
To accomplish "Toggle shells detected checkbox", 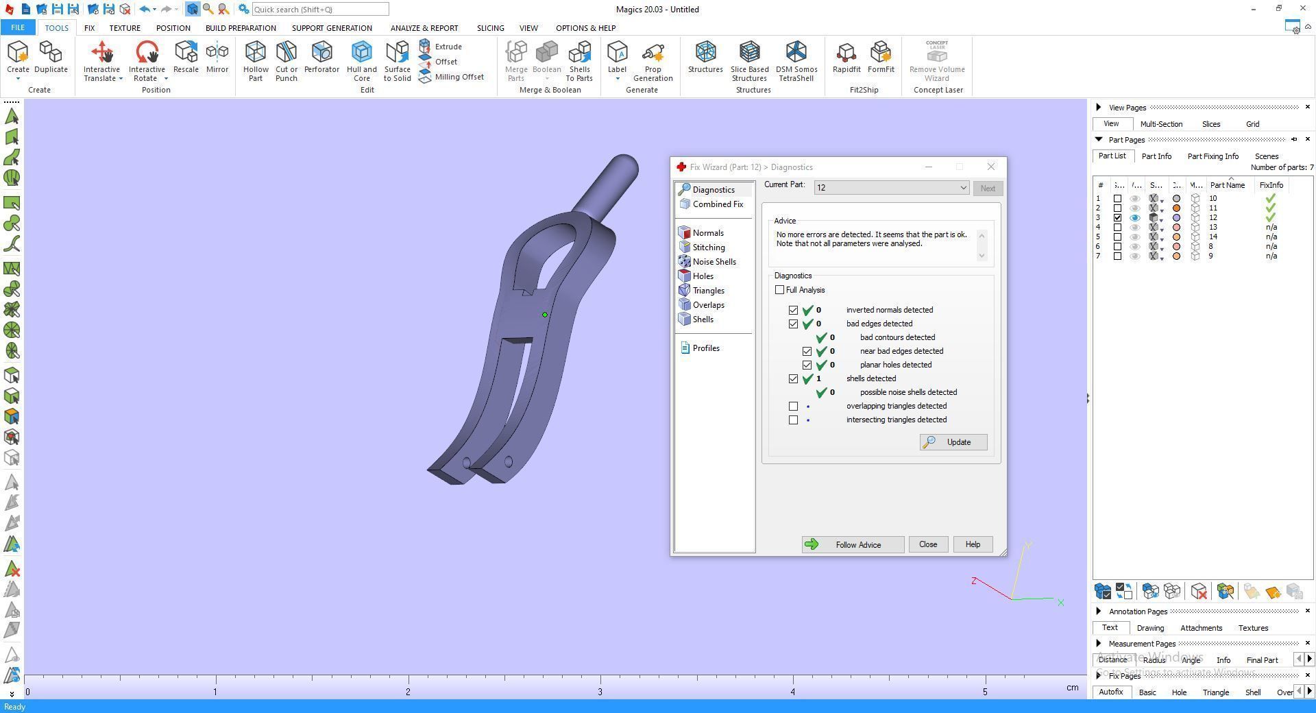I will 793,378.
